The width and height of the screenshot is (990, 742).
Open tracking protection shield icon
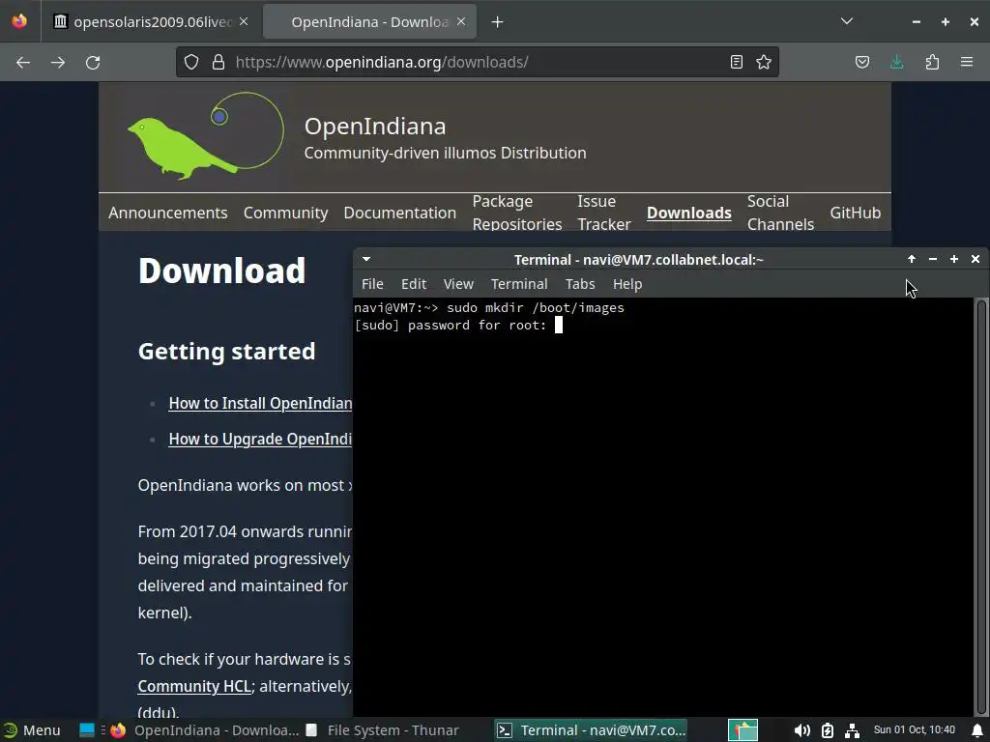point(191,62)
